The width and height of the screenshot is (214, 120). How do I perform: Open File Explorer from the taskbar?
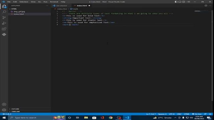click(86, 118)
